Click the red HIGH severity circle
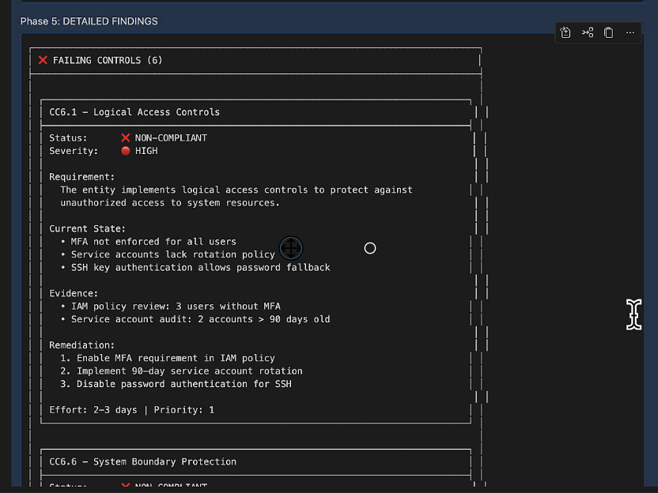658x493 pixels. [125, 151]
